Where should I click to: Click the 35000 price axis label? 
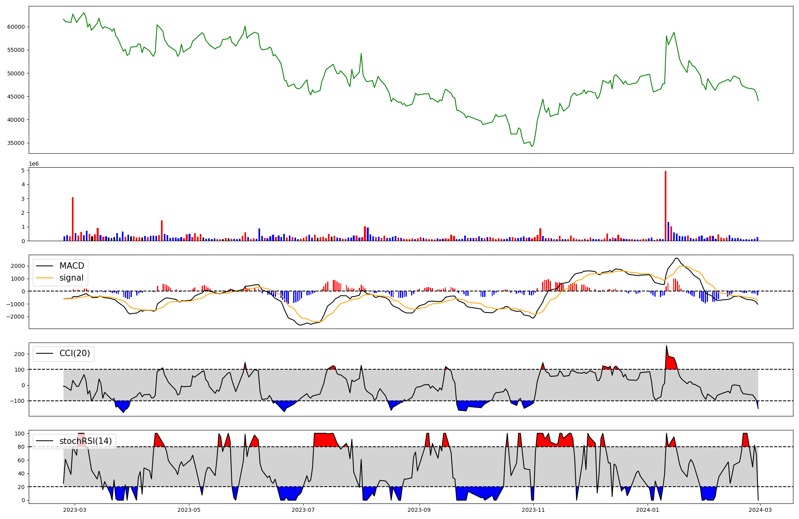tap(16, 143)
